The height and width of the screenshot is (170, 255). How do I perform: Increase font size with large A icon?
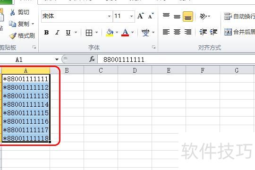click(141, 16)
